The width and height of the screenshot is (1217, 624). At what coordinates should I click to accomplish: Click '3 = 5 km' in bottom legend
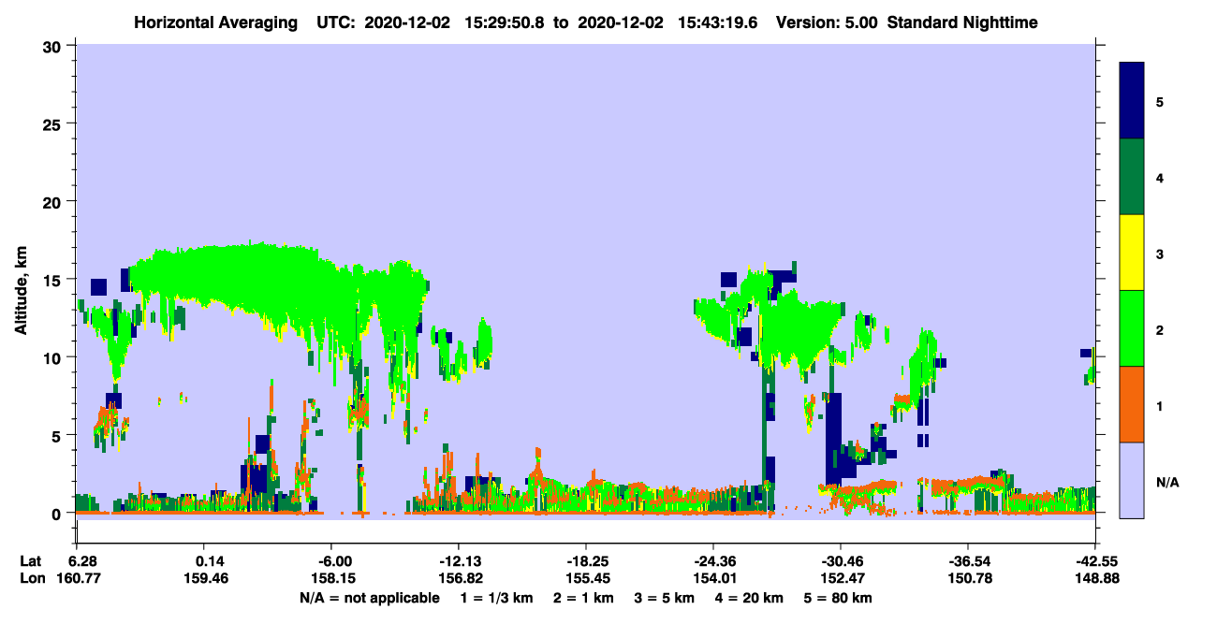666,597
